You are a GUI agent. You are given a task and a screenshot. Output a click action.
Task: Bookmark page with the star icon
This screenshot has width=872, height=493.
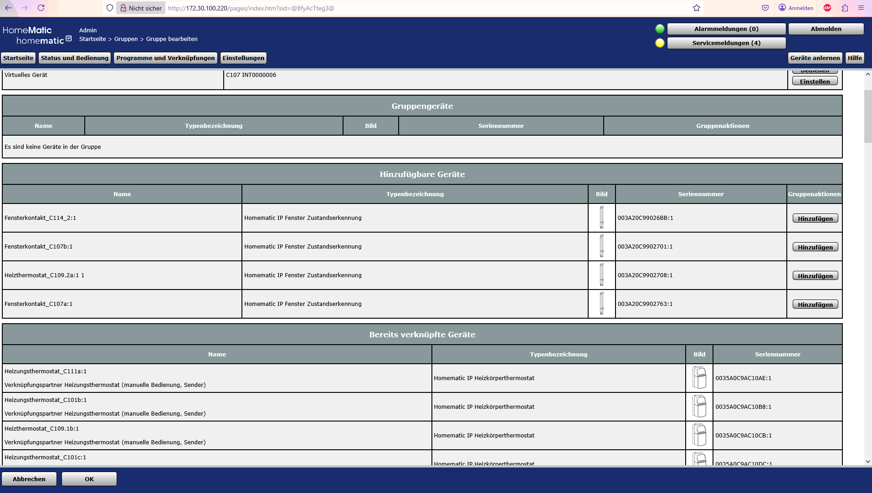pyautogui.click(x=696, y=8)
